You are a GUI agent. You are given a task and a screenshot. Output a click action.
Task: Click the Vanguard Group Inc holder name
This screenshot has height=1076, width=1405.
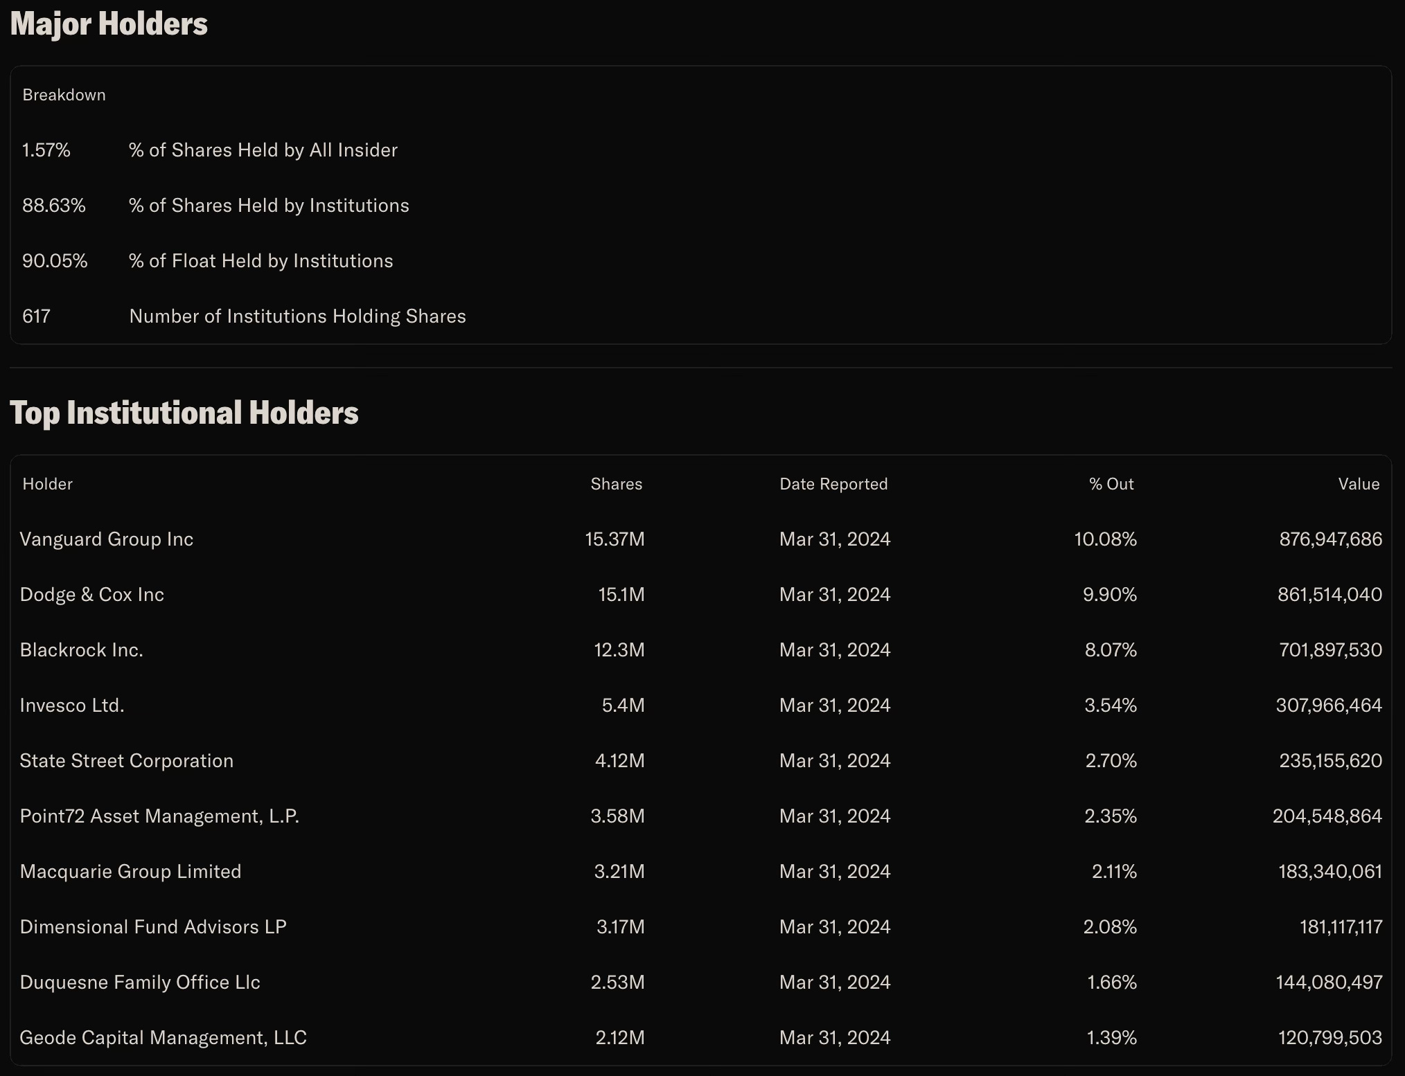point(107,539)
